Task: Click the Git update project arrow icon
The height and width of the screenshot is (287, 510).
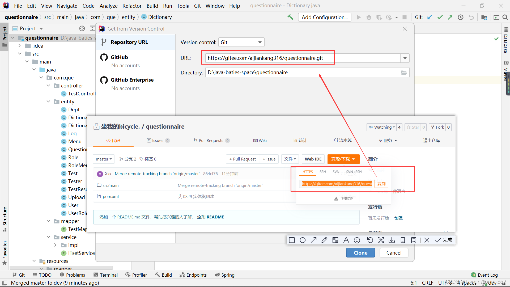Action: 430,17
